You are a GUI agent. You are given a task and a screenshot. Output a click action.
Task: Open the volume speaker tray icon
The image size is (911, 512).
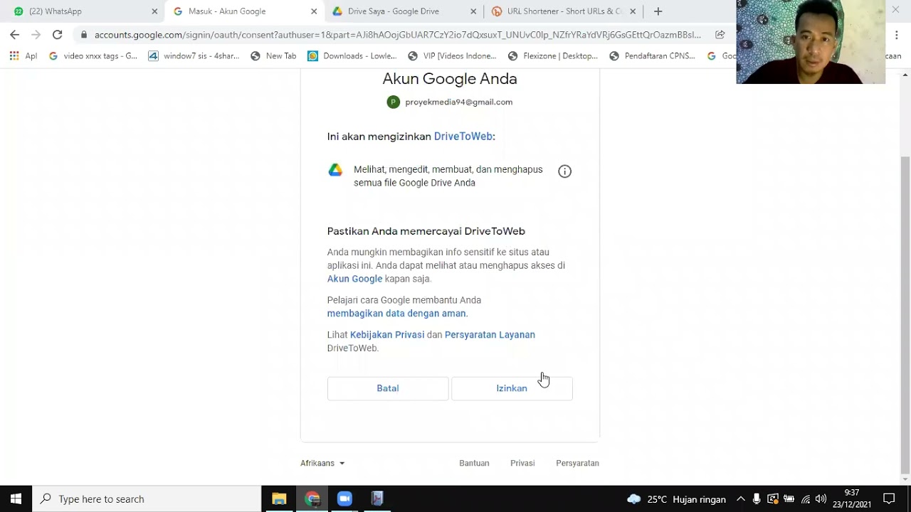point(821,499)
